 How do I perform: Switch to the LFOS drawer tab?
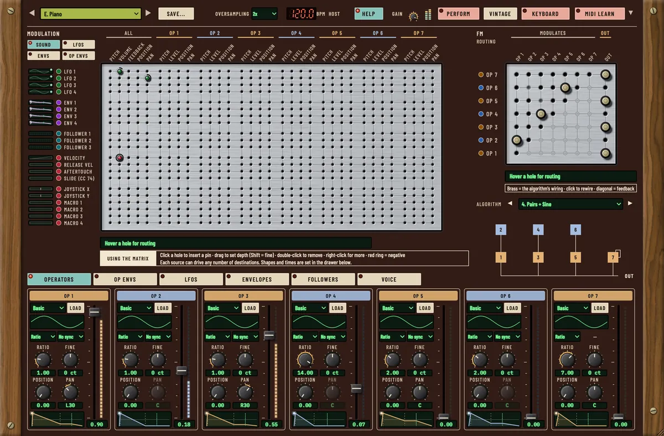click(x=190, y=279)
